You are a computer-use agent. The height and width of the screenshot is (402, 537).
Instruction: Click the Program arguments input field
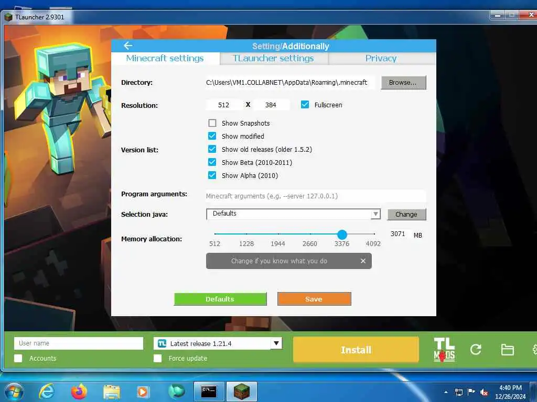coord(316,196)
